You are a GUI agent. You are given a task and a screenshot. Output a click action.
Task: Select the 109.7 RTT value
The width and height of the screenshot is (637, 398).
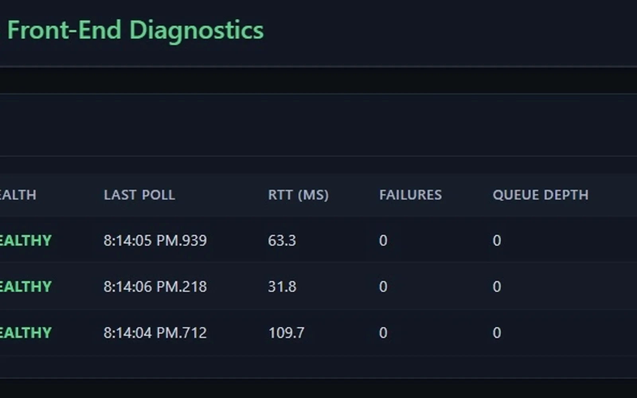pos(285,332)
